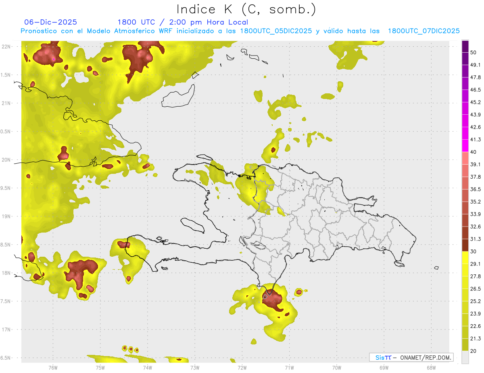
Task: Select the date label '06-Dic-2025'
Action: click(x=51, y=22)
